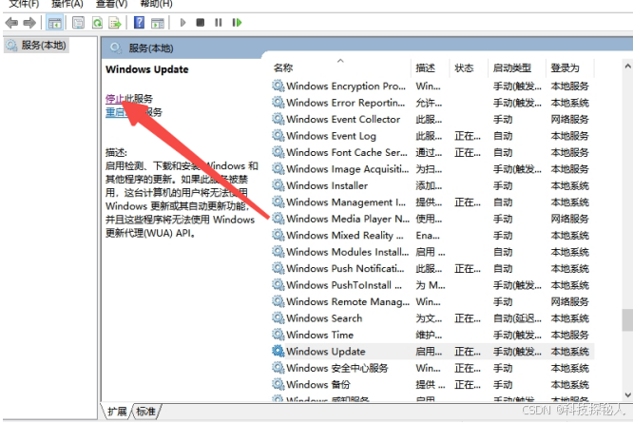The height and width of the screenshot is (423, 633).
Task: Select Windows Encryption Pro... service row
Action: pyautogui.click(x=432, y=87)
